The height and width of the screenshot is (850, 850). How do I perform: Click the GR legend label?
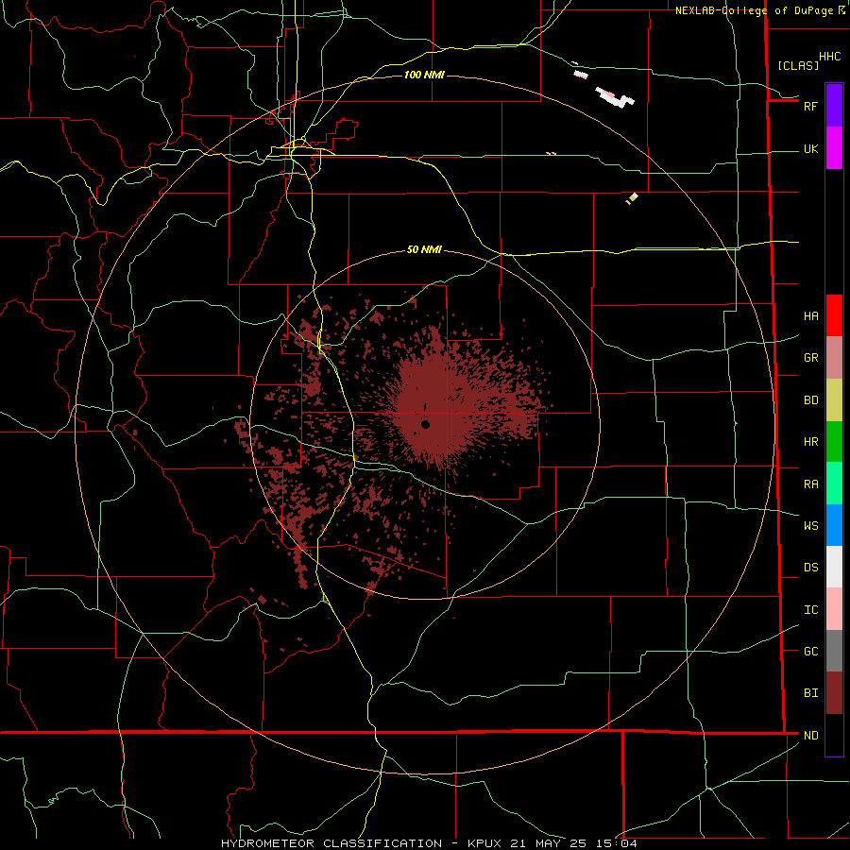pyautogui.click(x=810, y=358)
